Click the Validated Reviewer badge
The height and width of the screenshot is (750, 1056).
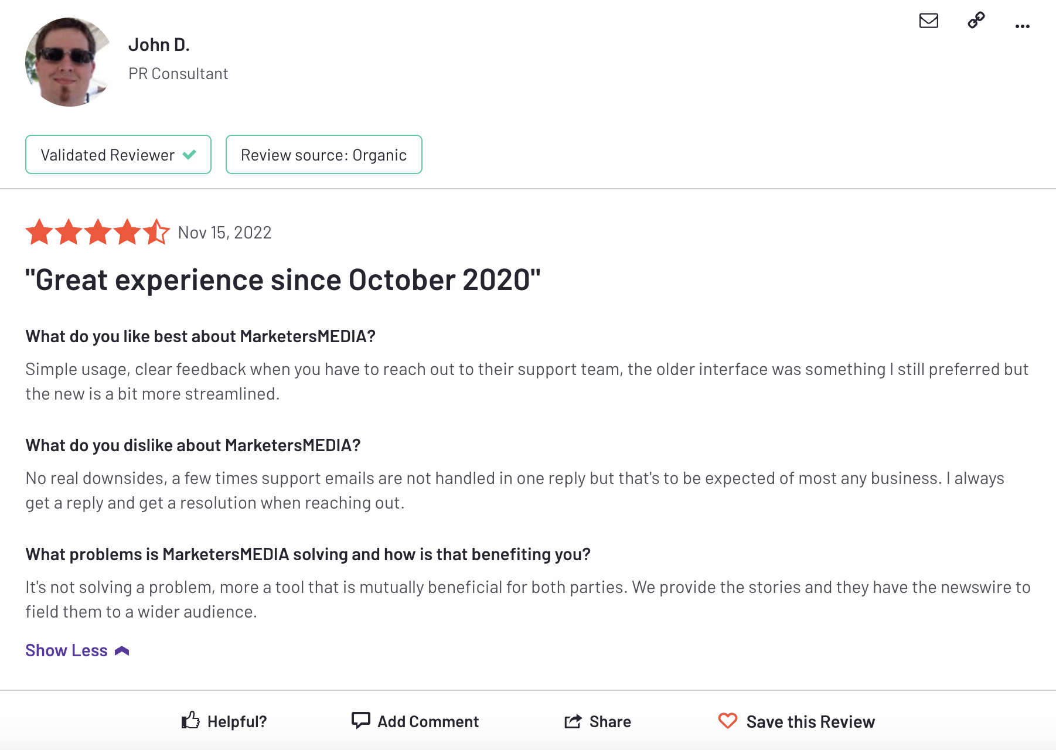[x=108, y=155]
